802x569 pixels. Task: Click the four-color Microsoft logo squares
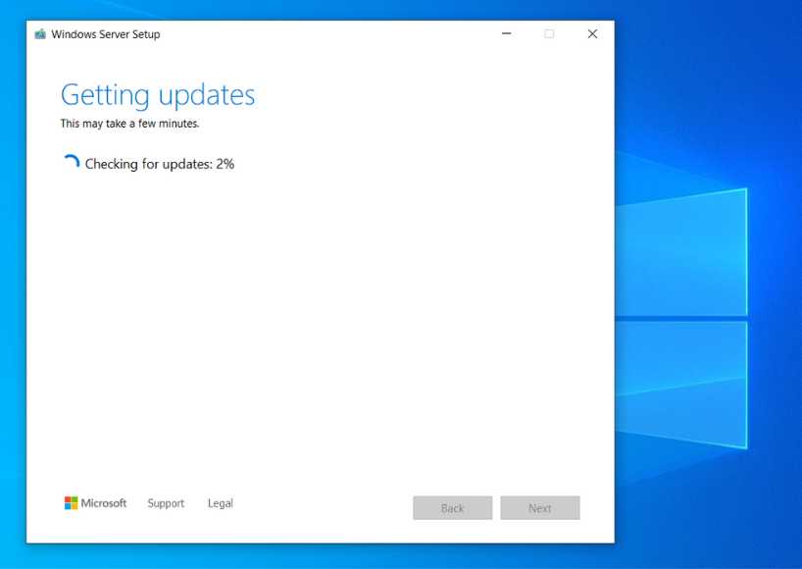[x=71, y=503]
